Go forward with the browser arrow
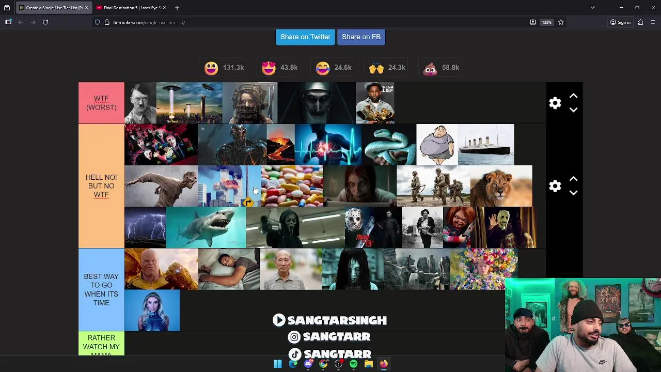The height and width of the screenshot is (372, 661). (x=33, y=22)
